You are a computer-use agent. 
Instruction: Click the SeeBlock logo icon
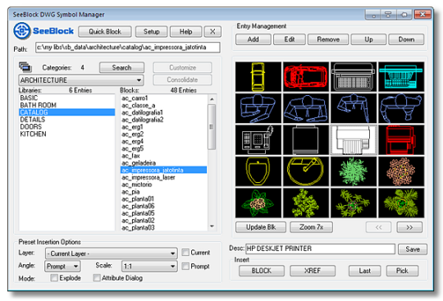(x=22, y=31)
